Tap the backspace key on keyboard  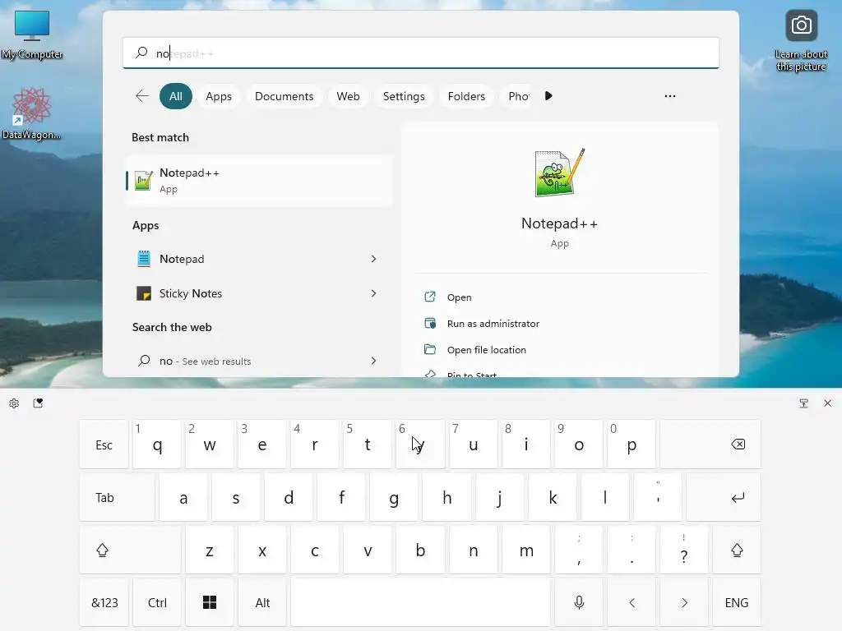710,444
